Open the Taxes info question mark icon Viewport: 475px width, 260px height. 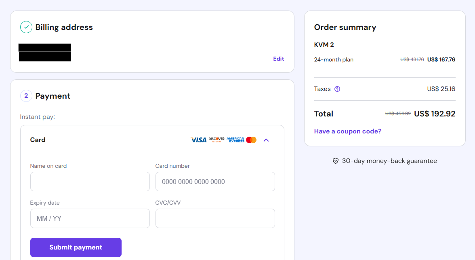click(337, 89)
